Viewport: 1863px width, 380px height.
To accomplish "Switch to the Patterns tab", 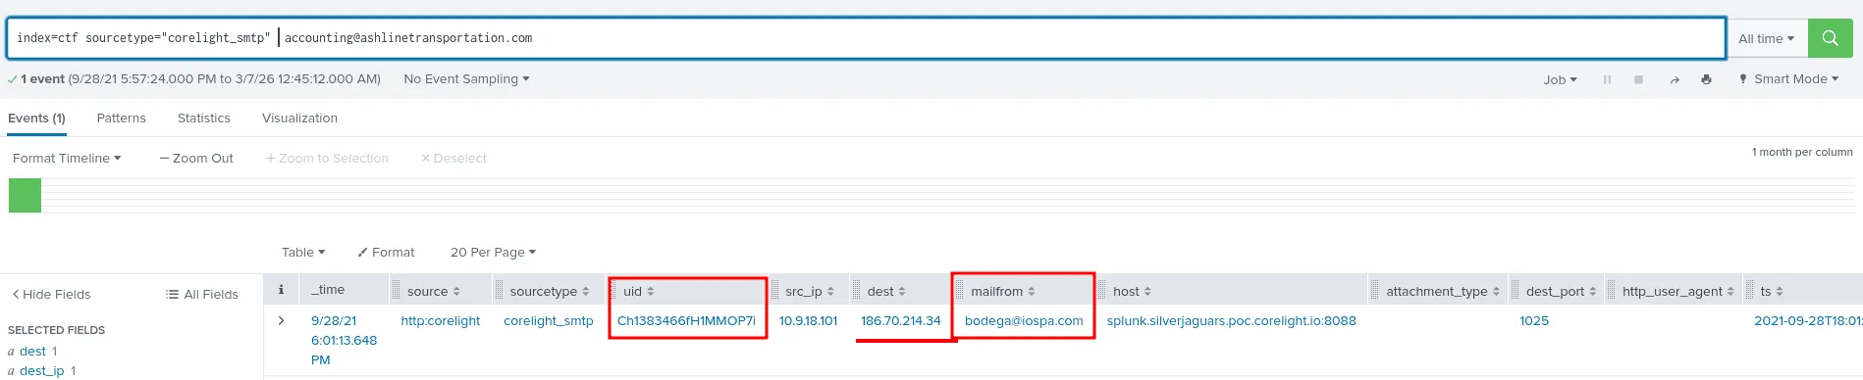I will (121, 118).
